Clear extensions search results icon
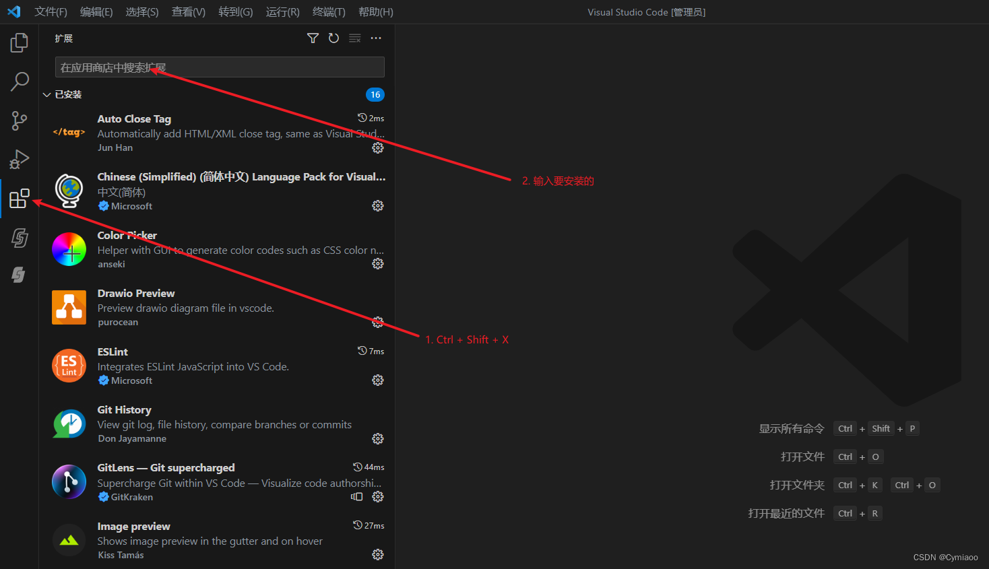989x569 pixels. click(355, 38)
